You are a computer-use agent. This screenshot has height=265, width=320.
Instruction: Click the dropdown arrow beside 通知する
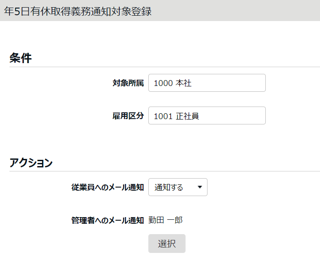[199, 188]
